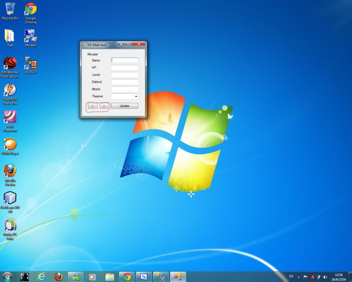Click the Show Desktop button

coord(350,277)
